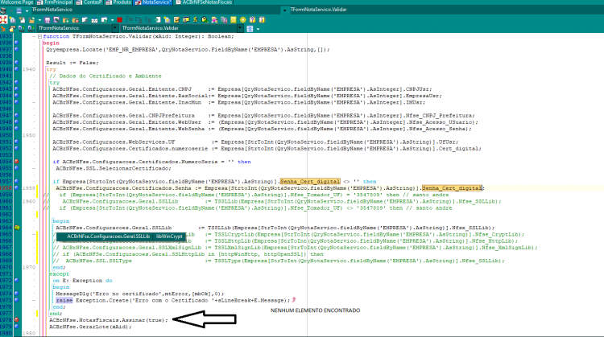Click the yellow gear toolbar icon
This screenshot has height=337, width=604.
pyautogui.click(x=242, y=20)
